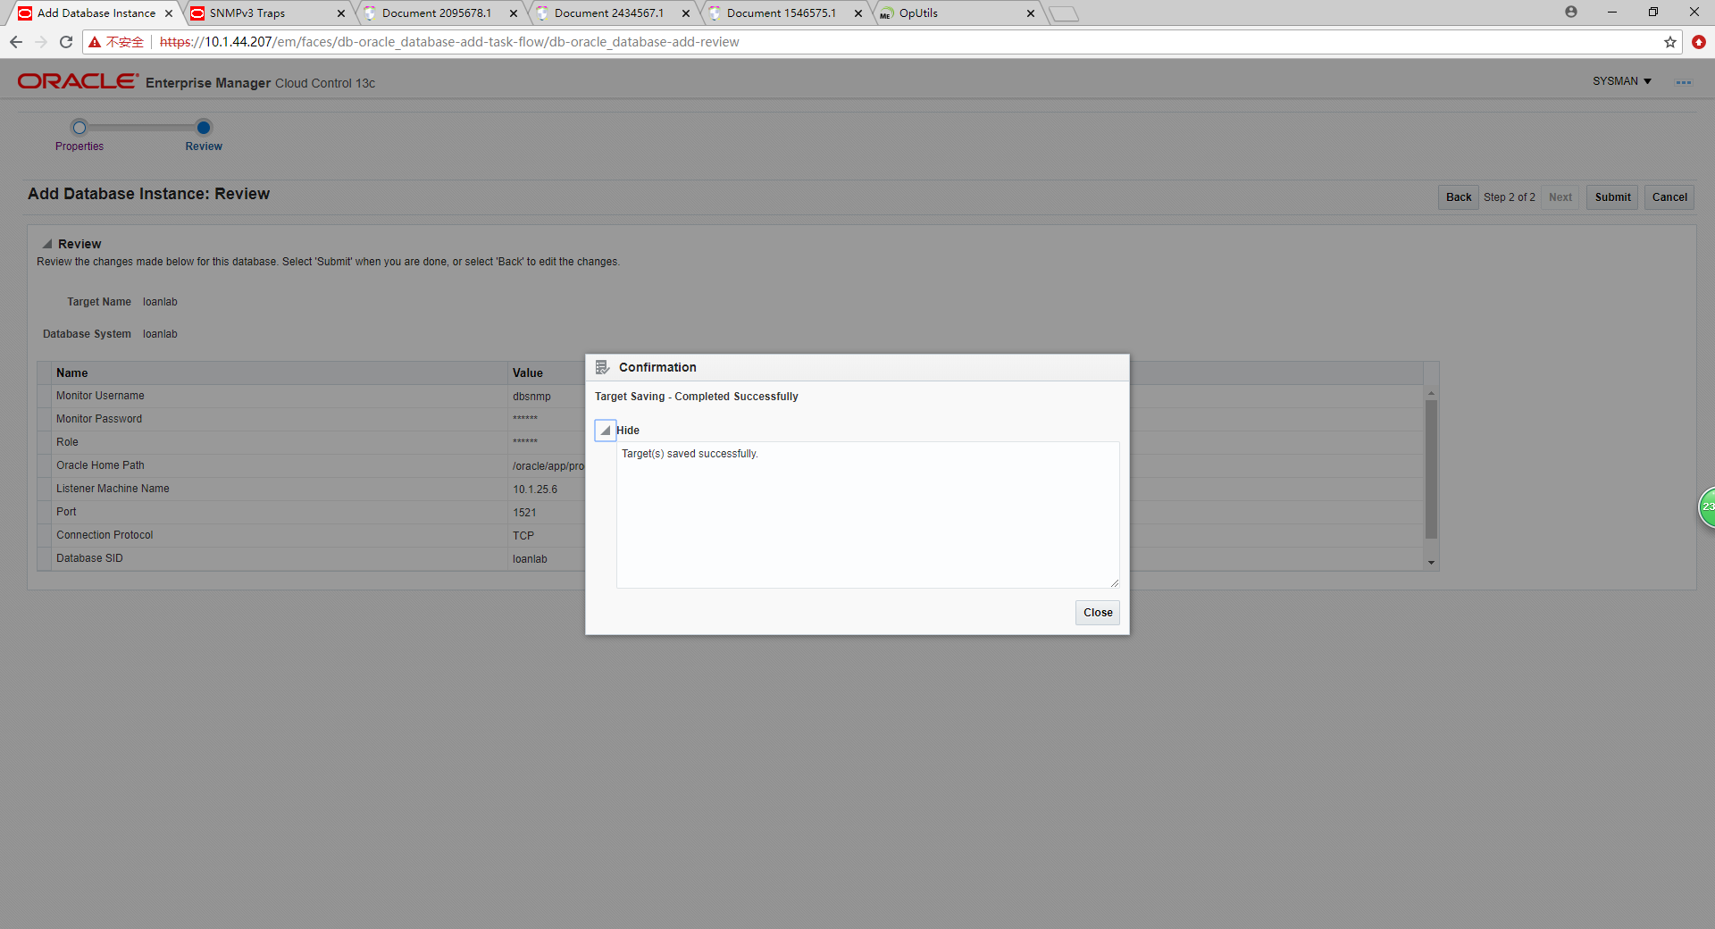
Task: Close the Confirmation dialog
Action: pos(1097,613)
